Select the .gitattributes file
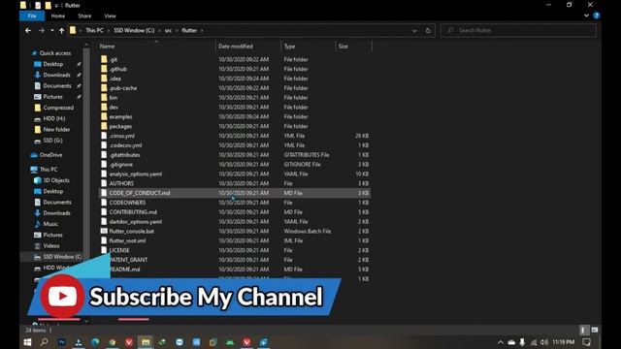621x349 pixels. click(x=124, y=155)
